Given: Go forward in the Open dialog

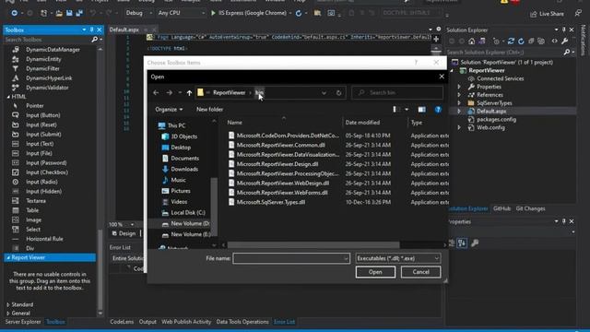Looking at the screenshot, I should [x=169, y=92].
